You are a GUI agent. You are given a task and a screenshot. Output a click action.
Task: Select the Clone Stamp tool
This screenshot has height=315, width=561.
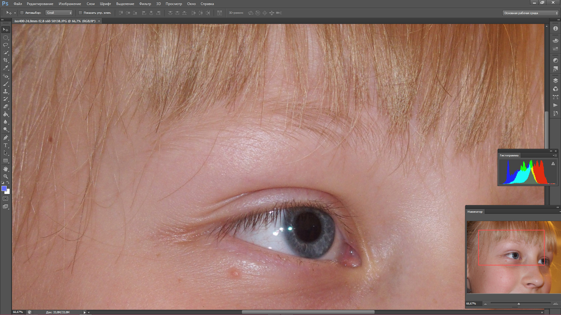tap(6, 91)
